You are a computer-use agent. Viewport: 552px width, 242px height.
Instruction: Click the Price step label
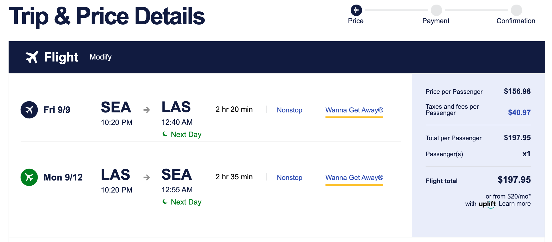coord(356,21)
